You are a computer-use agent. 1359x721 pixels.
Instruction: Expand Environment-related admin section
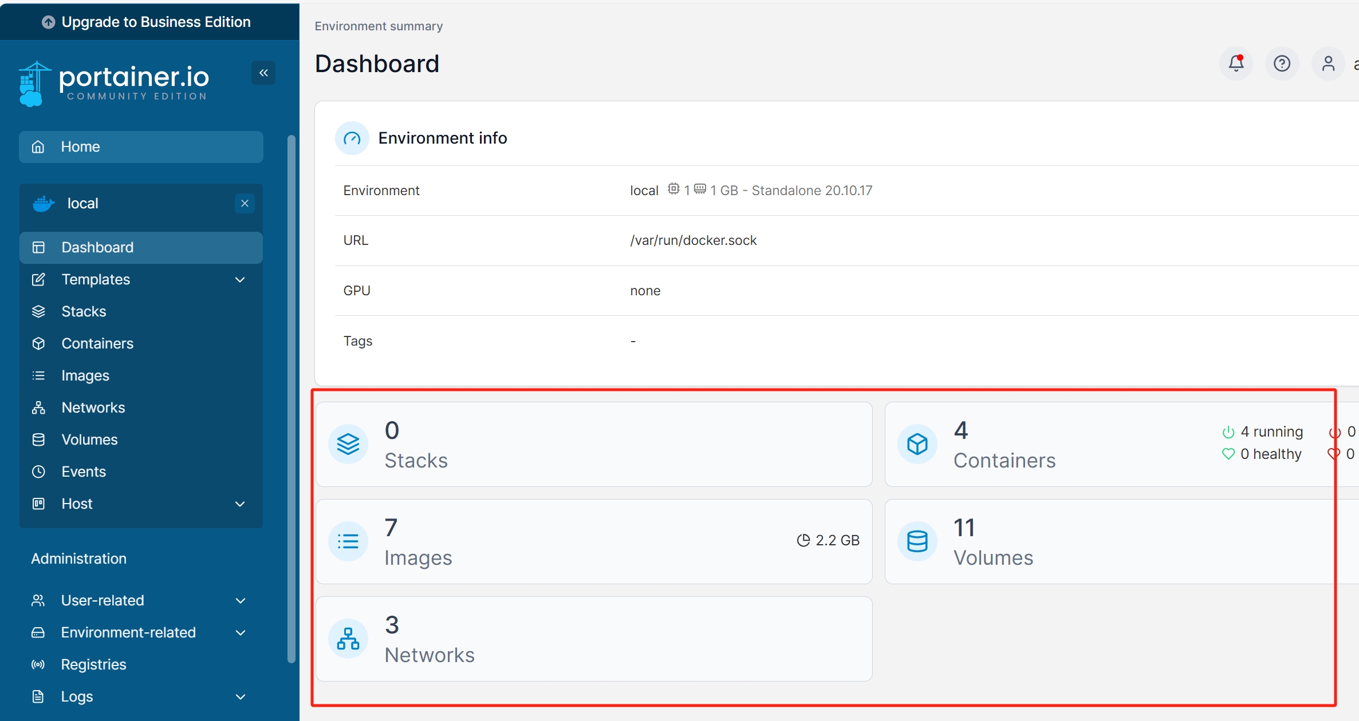(x=241, y=632)
